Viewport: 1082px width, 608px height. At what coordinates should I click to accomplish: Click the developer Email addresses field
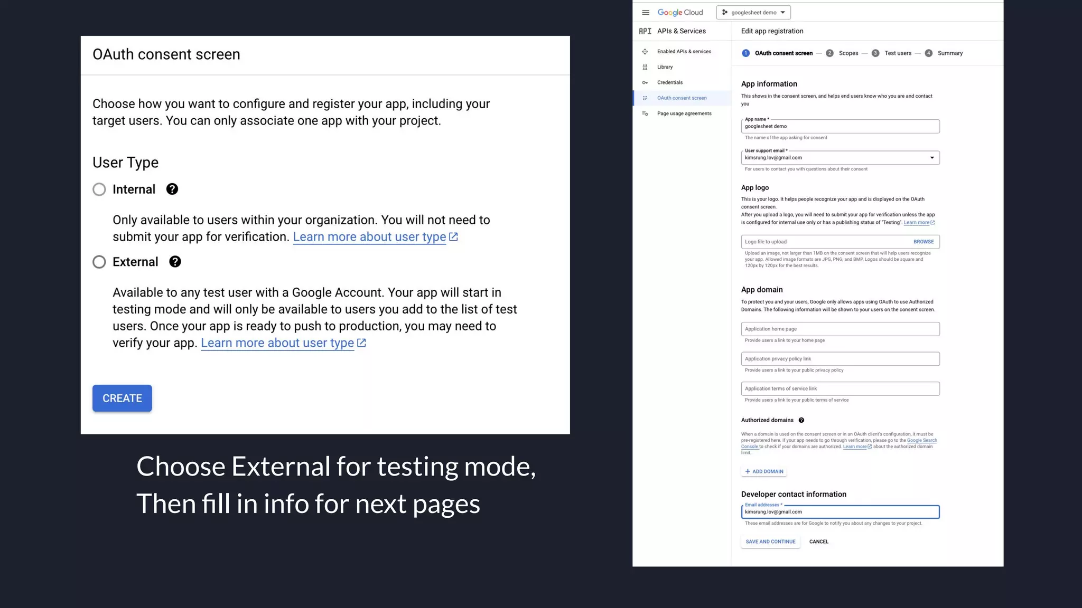[x=840, y=512]
